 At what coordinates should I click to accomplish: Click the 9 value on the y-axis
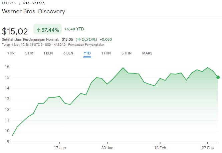coord(8,142)
